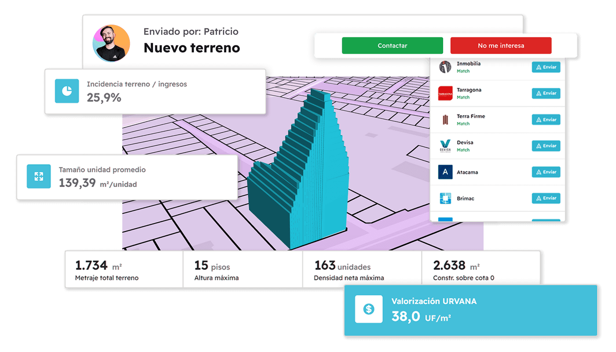Viewport: 616px width, 352px height.
Task: Click Enviar in the Brimac row
Action: pyautogui.click(x=546, y=198)
